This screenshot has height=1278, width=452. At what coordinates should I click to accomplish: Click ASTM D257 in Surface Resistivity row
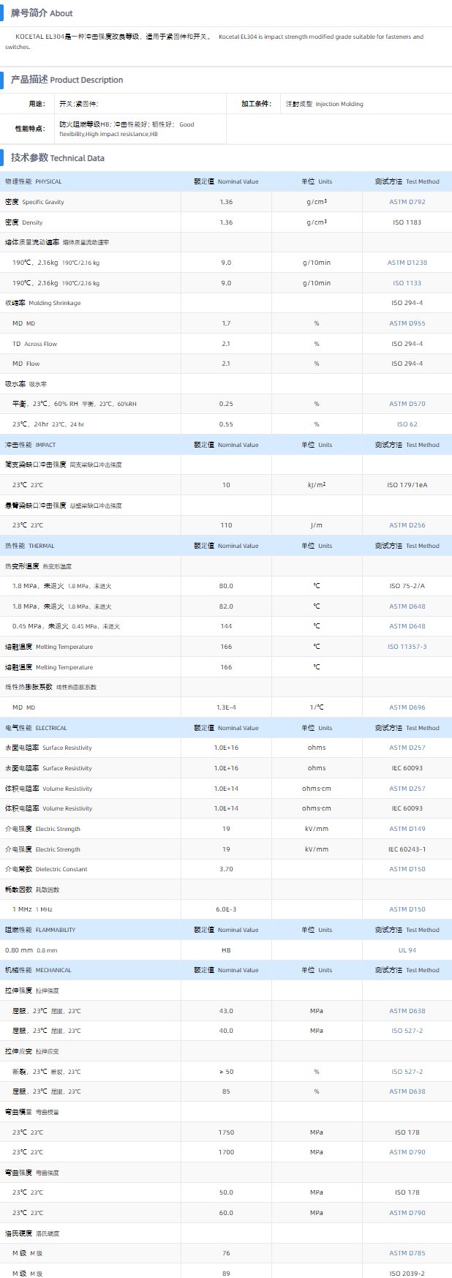407,748
